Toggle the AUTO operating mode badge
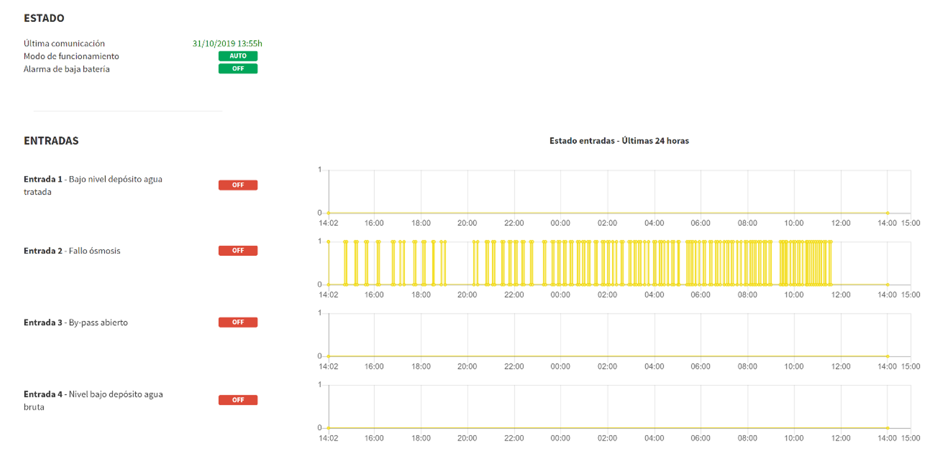This screenshot has width=931, height=457. point(238,56)
